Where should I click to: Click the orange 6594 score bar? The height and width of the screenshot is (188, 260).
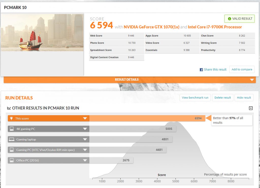[x=147, y=118]
